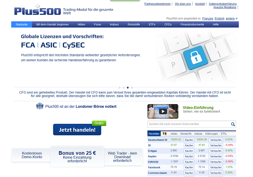This screenshot has height=177, width=253.
Task: Open the Indizes menu item
Action: (114, 25)
